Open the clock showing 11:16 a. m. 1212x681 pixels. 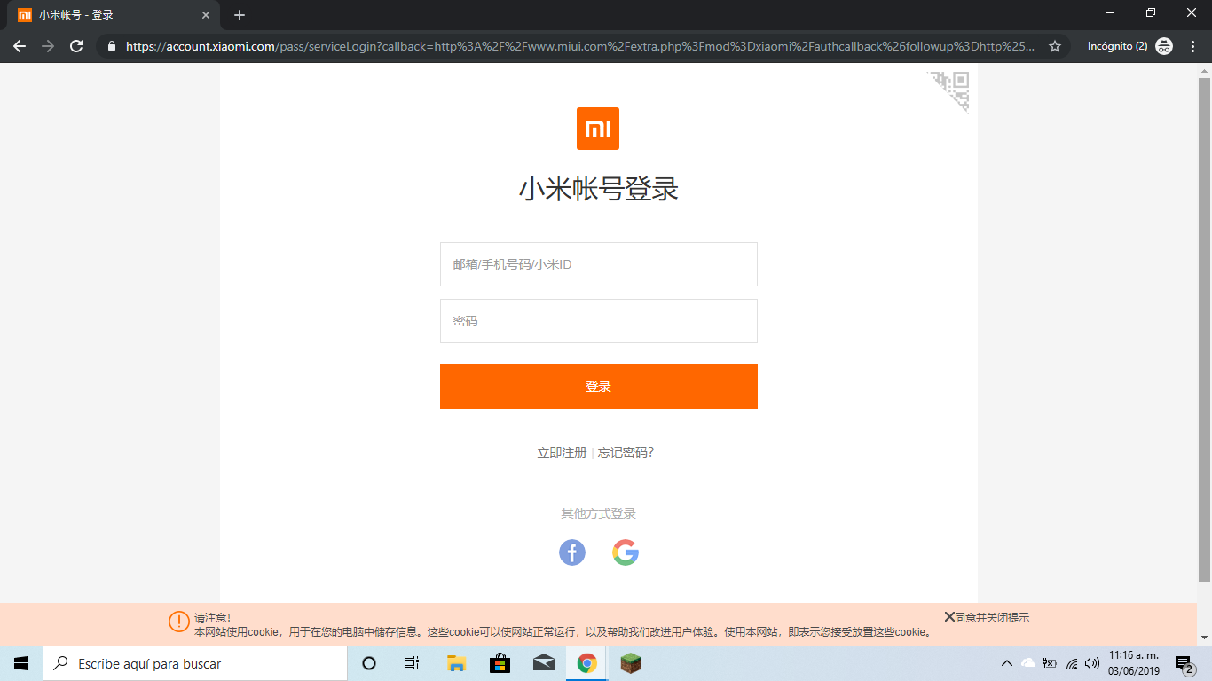[x=1134, y=663]
